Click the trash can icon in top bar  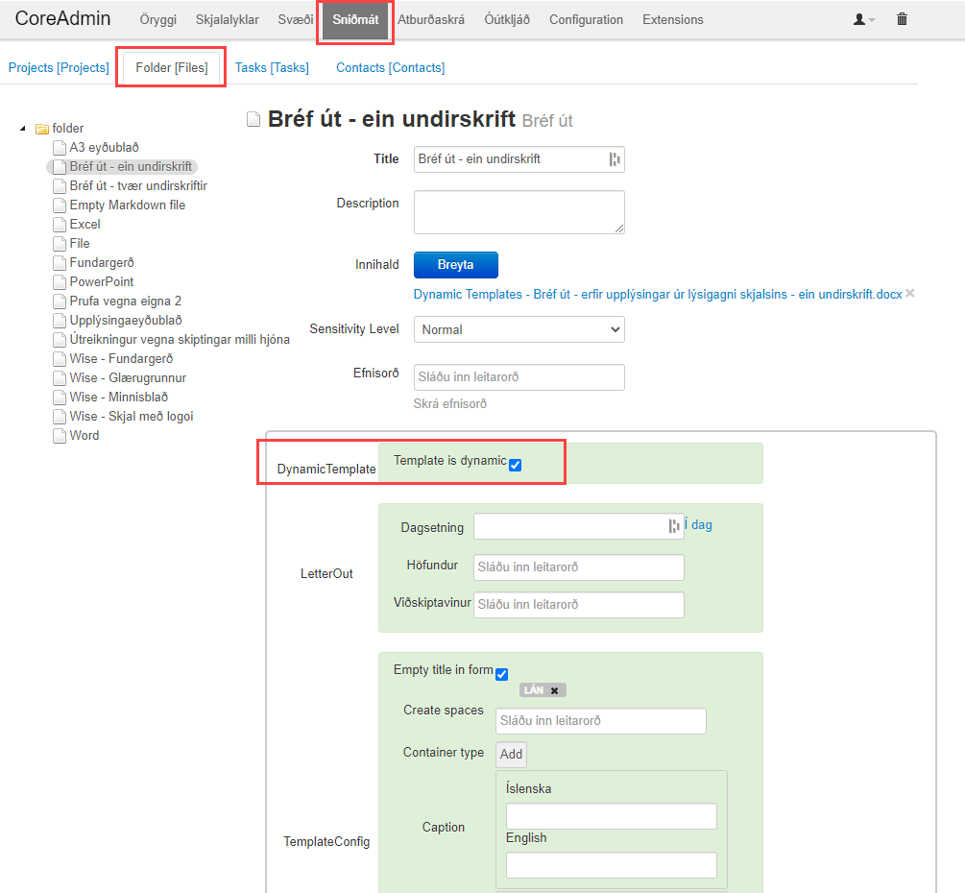(x=902, y=19)
